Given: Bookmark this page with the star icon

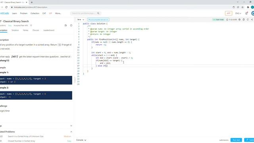Looking at the screenshot, I should (242, 7).
